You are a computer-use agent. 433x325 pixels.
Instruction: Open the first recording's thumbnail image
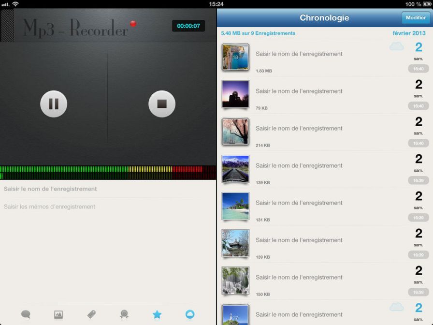(x=235, y=57)
